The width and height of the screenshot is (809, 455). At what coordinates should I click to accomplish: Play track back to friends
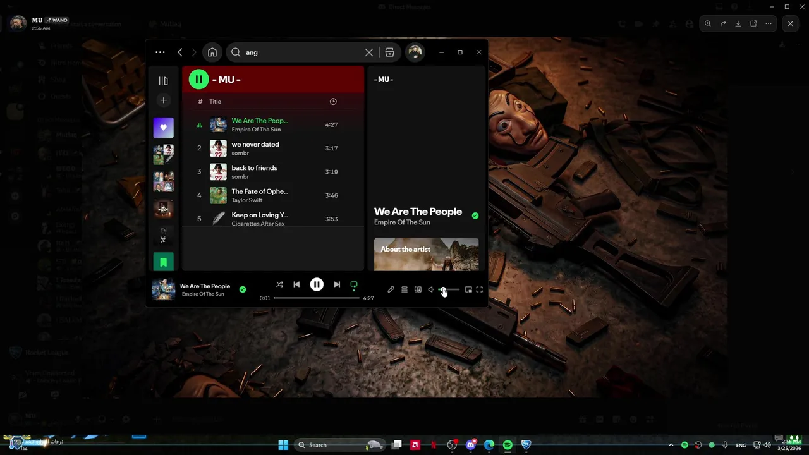[x=254, y=167]
